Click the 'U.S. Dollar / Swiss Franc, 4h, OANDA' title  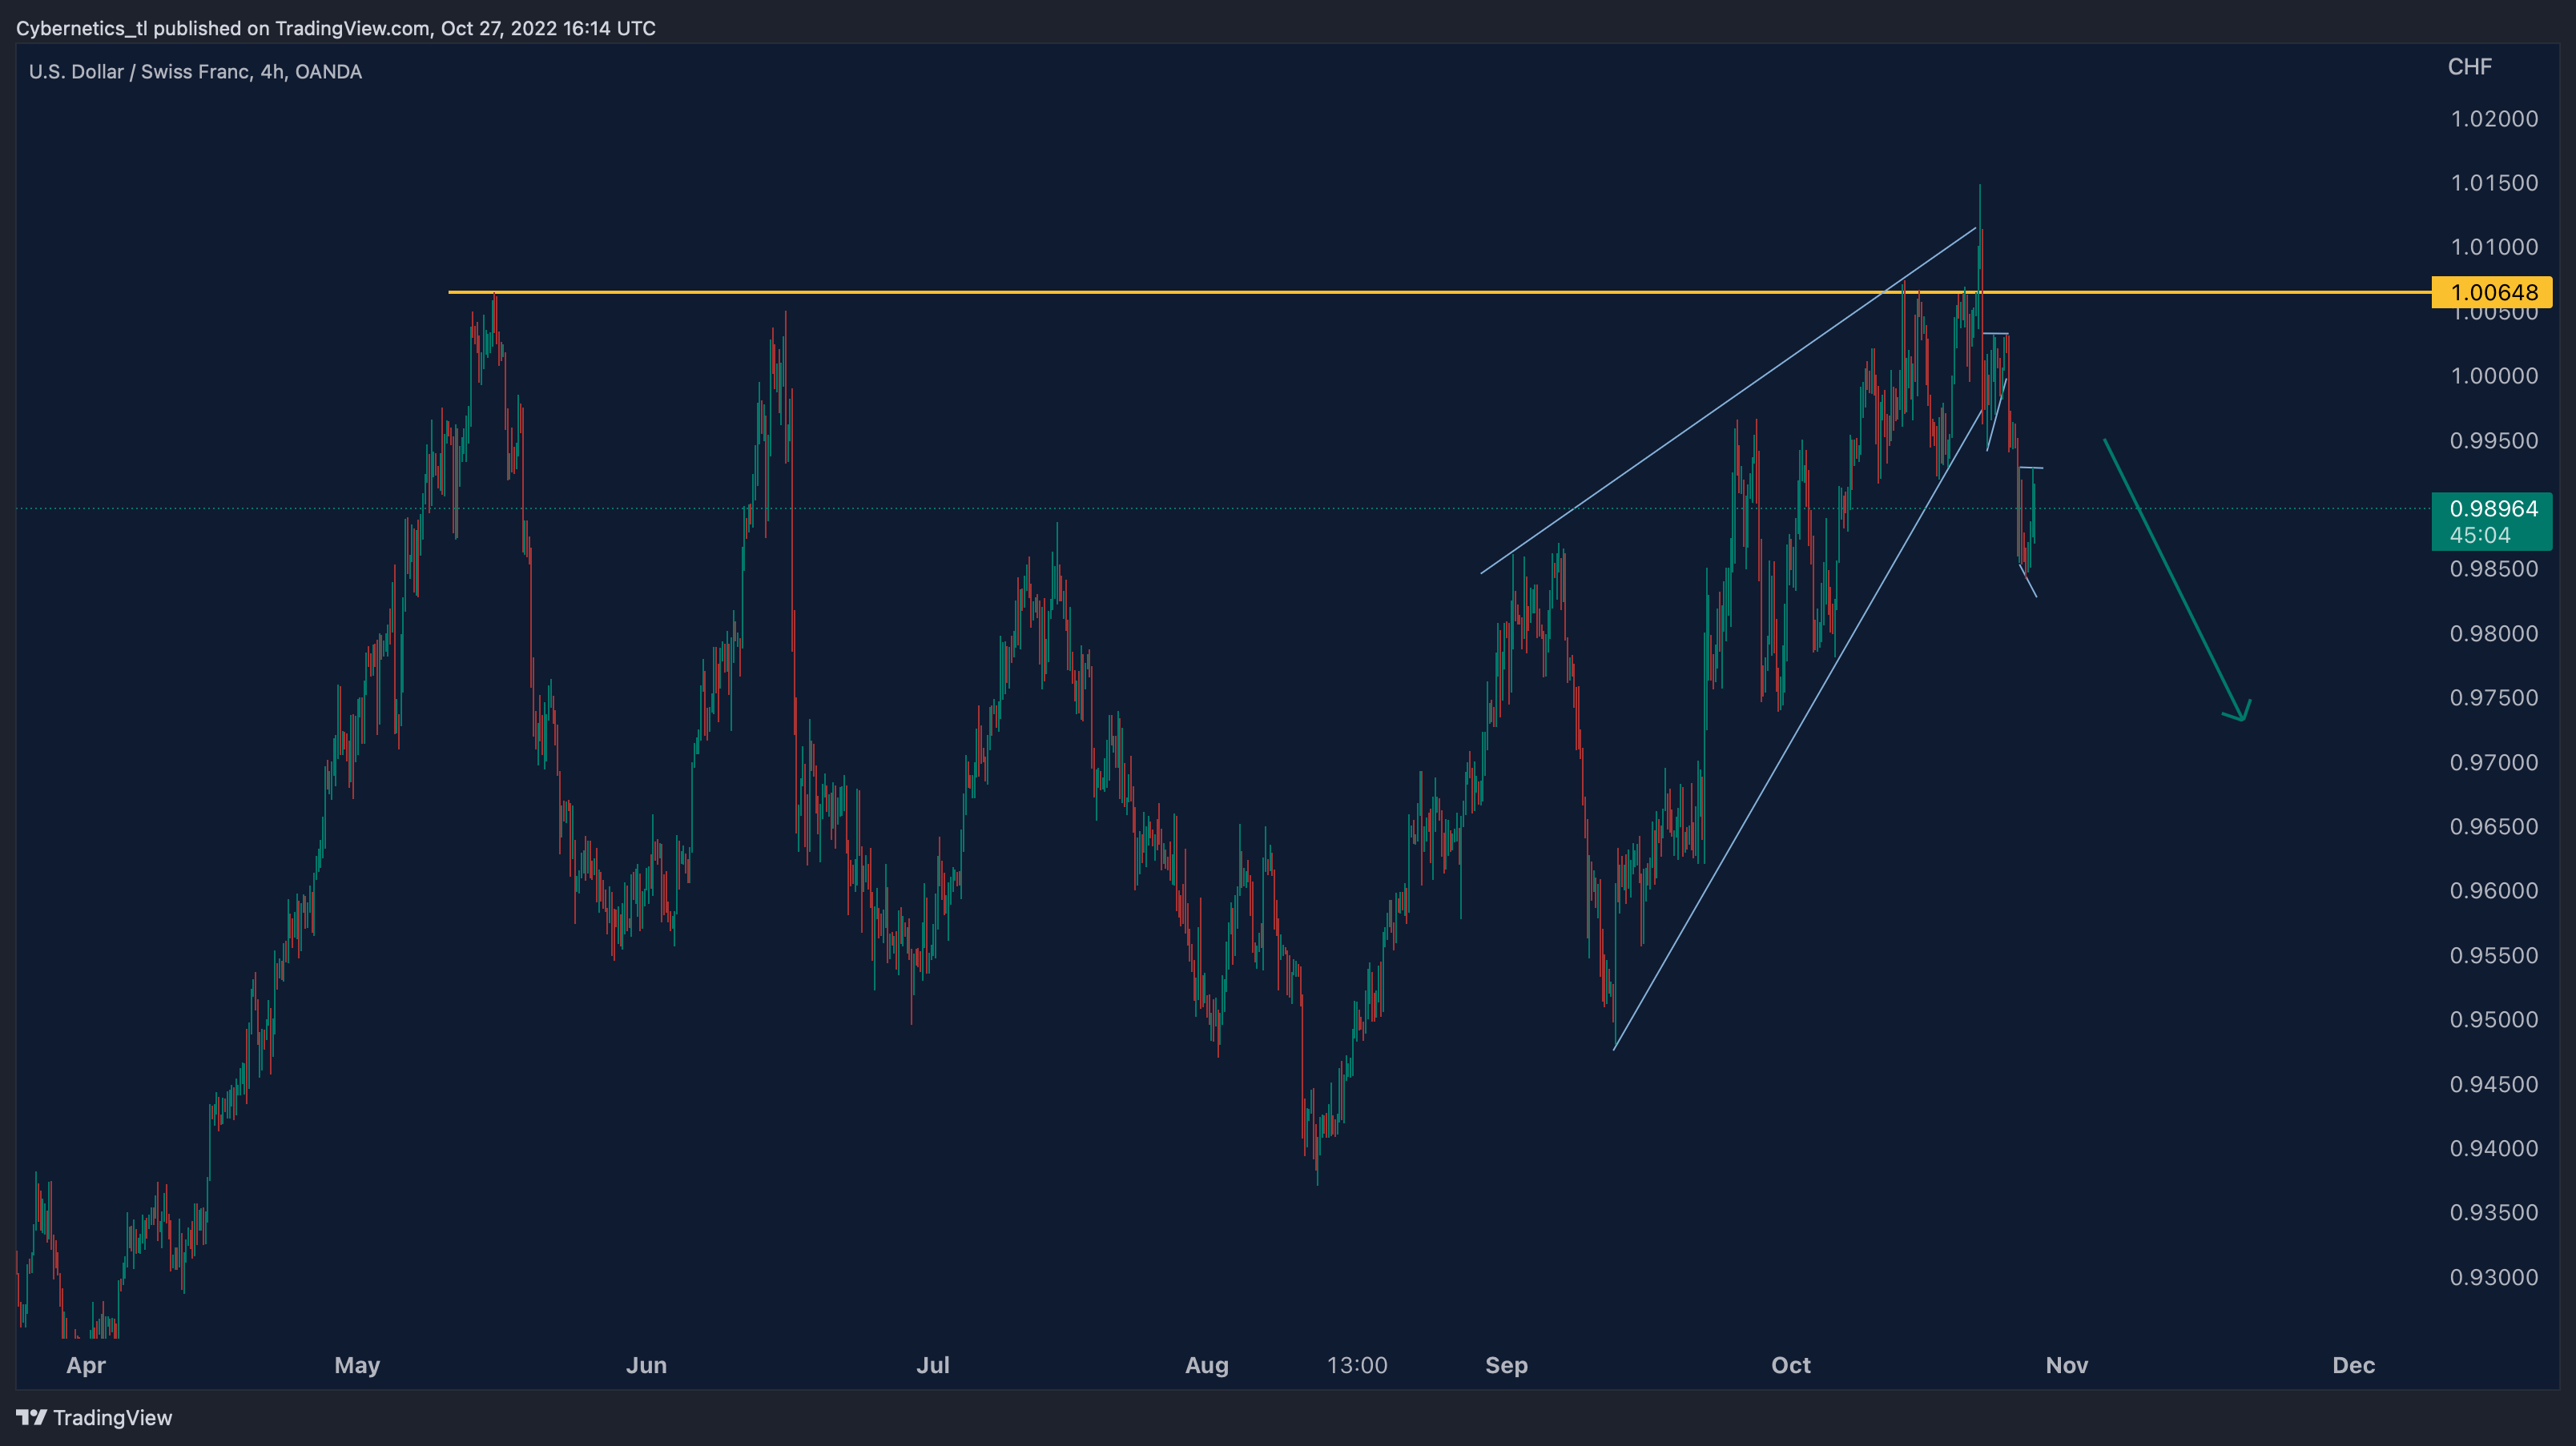click(x=195, y=72)
